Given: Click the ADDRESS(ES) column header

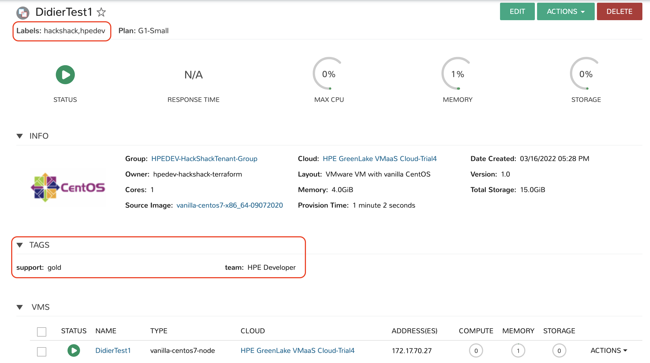Looking at the screenshot, I should point(415,331).
